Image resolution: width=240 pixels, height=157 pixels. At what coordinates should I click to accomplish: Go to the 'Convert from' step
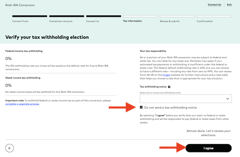20,21
